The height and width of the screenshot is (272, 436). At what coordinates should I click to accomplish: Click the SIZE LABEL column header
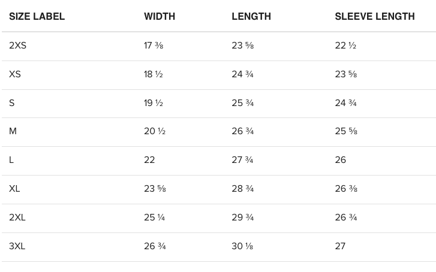[x=37, y=16]
